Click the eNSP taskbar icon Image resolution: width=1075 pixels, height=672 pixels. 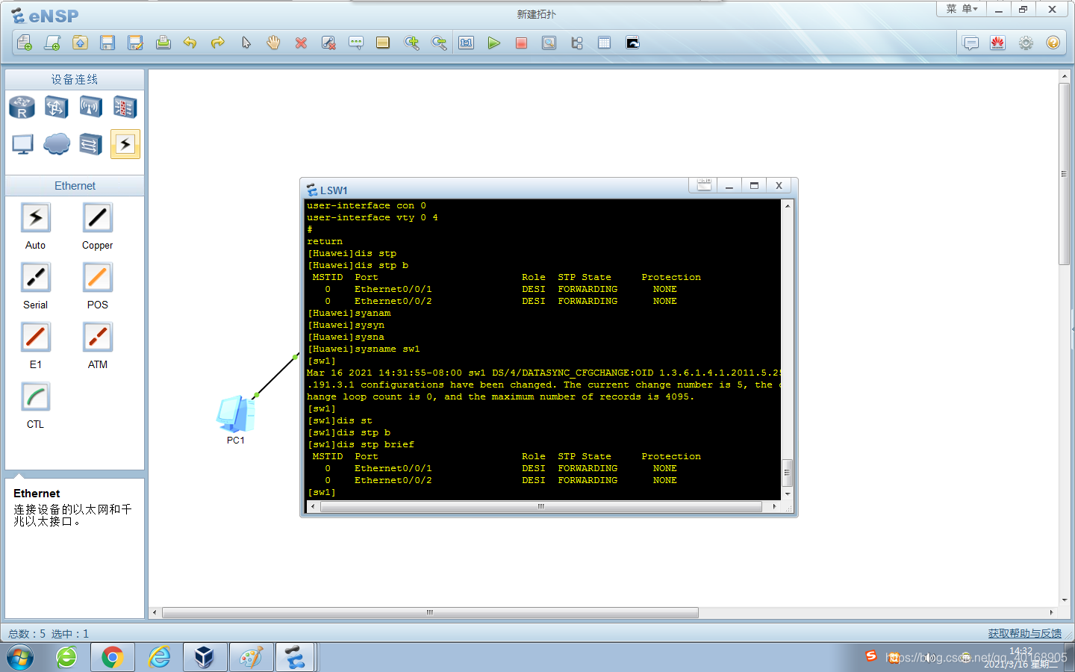point(295,658)
